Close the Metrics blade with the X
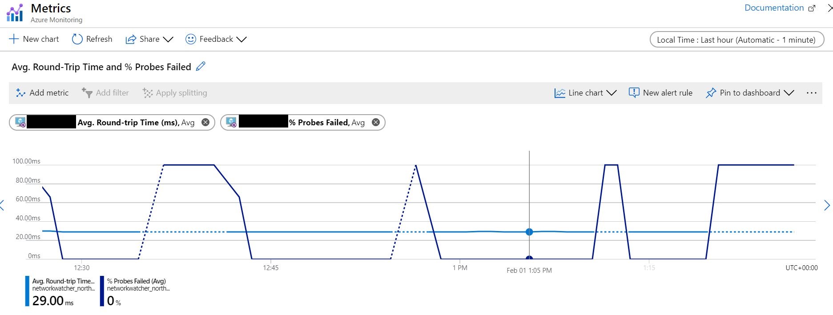The height and width of the screenshot is (315, 833). click(829, 8)
